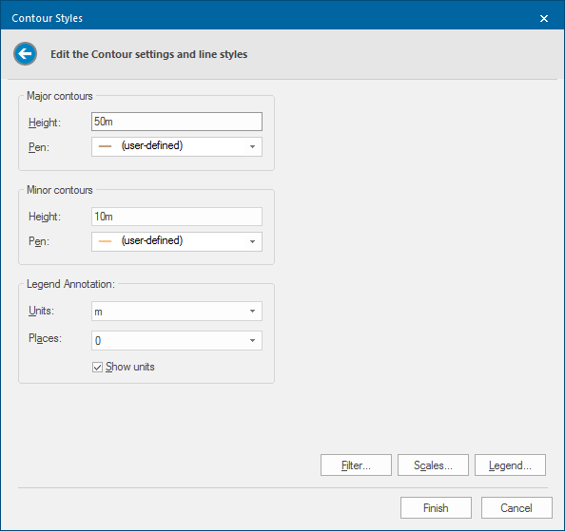Open the Filter... dialog
Screen dimensions: 565x531
click(x=356, y=465)
